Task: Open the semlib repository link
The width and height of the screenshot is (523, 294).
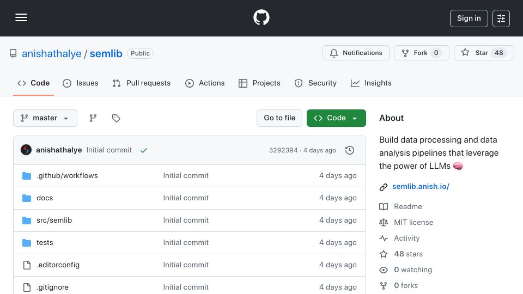Action: pos(106,53)
